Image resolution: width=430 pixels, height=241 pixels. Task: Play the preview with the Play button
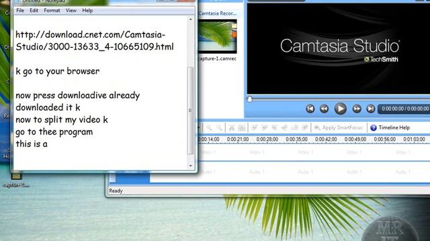tap(341, 108)
